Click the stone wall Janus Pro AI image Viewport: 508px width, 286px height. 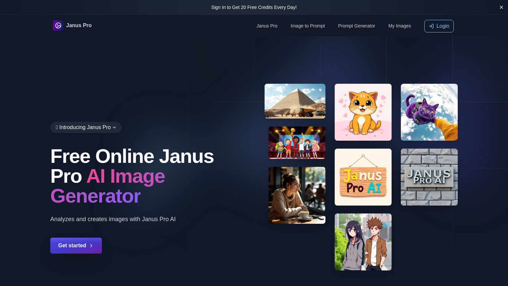click(429, 177)
